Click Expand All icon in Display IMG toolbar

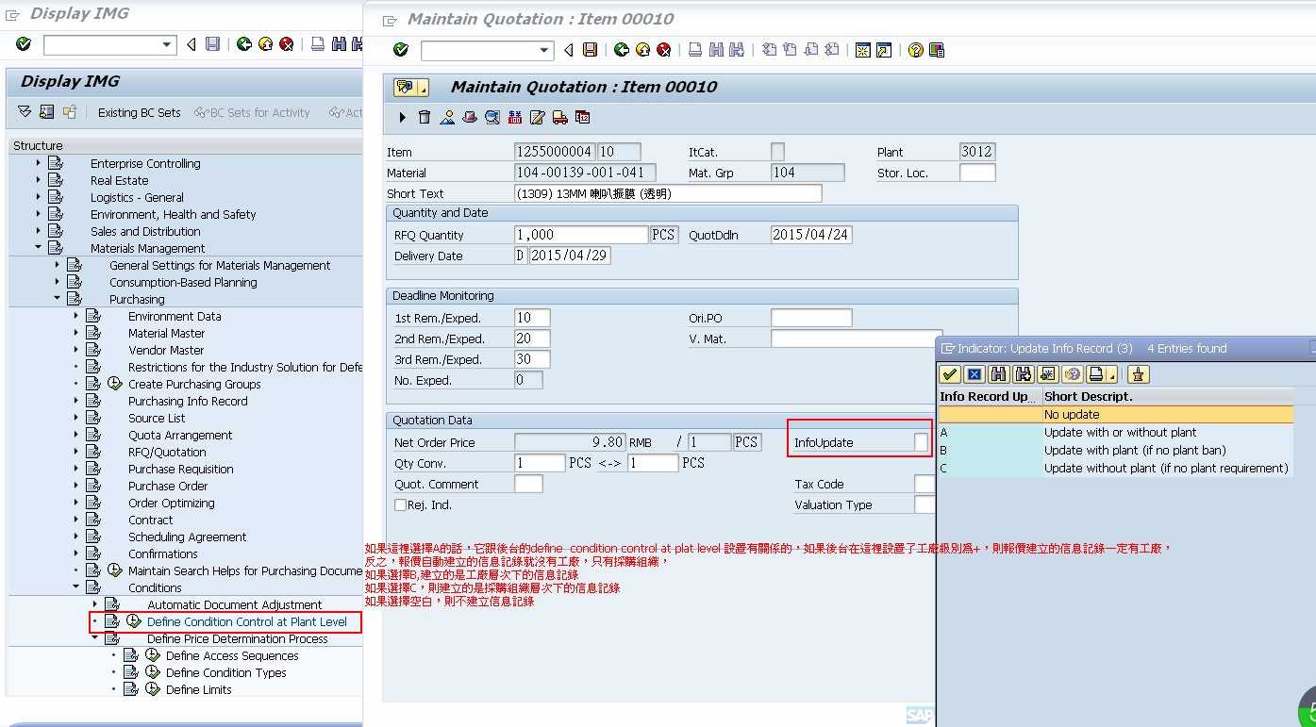25,112
